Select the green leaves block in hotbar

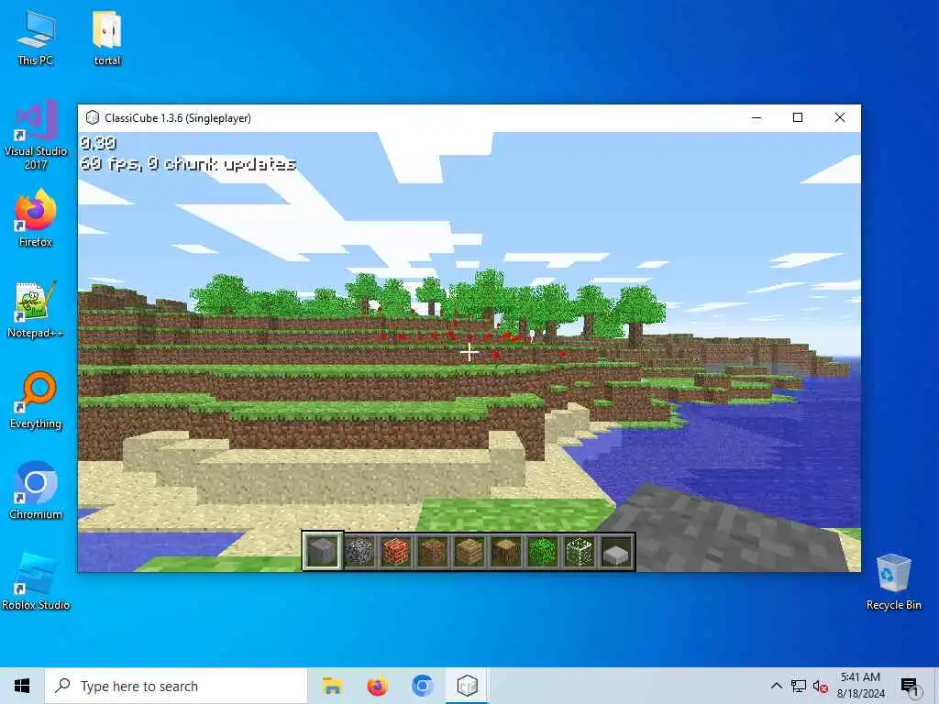543,551
